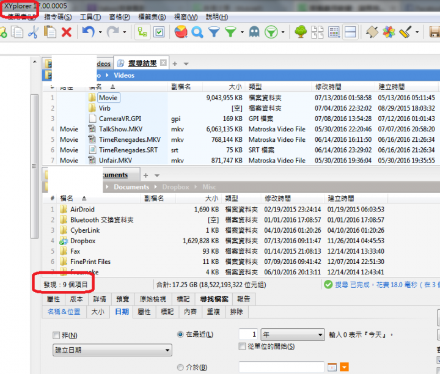Click the gray Redo arrow
The width and height of the screenshot is (440, 374).
(113, 32)
